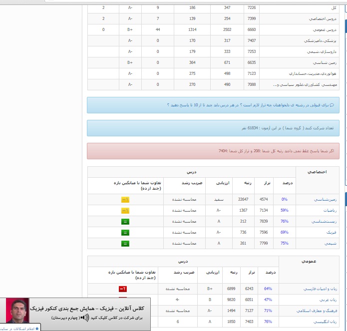Select the کل row label in top table
This screenshot has width=347, height=331.
(x=334, y=8)
